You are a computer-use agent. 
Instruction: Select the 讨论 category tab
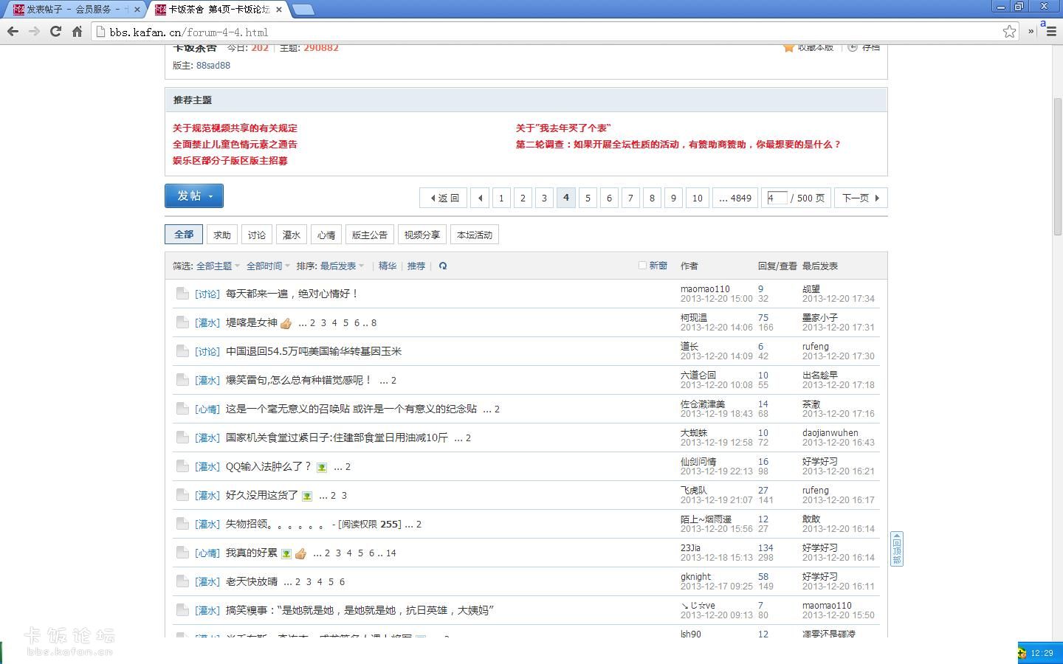tap(257, 235)
